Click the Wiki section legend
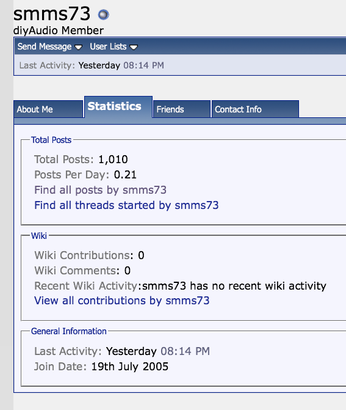Screen dimensions: 346x410 tap(39, 236)
